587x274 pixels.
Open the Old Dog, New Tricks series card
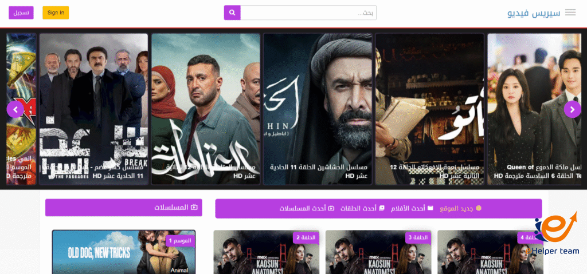(x=124, y=252)
